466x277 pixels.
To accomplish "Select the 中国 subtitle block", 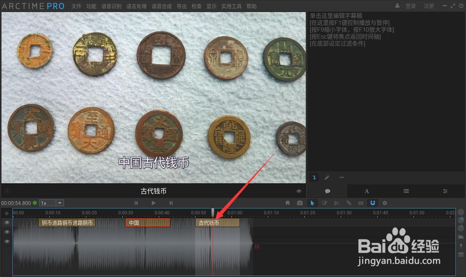I will 148,223.
